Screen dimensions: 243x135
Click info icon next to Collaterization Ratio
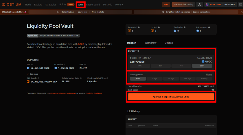click(81, 78)
